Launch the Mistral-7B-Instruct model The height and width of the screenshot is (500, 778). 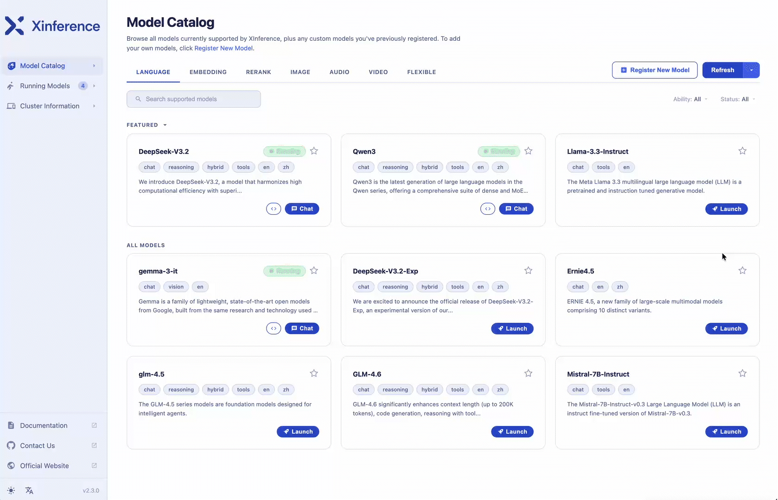coord(726,431)
